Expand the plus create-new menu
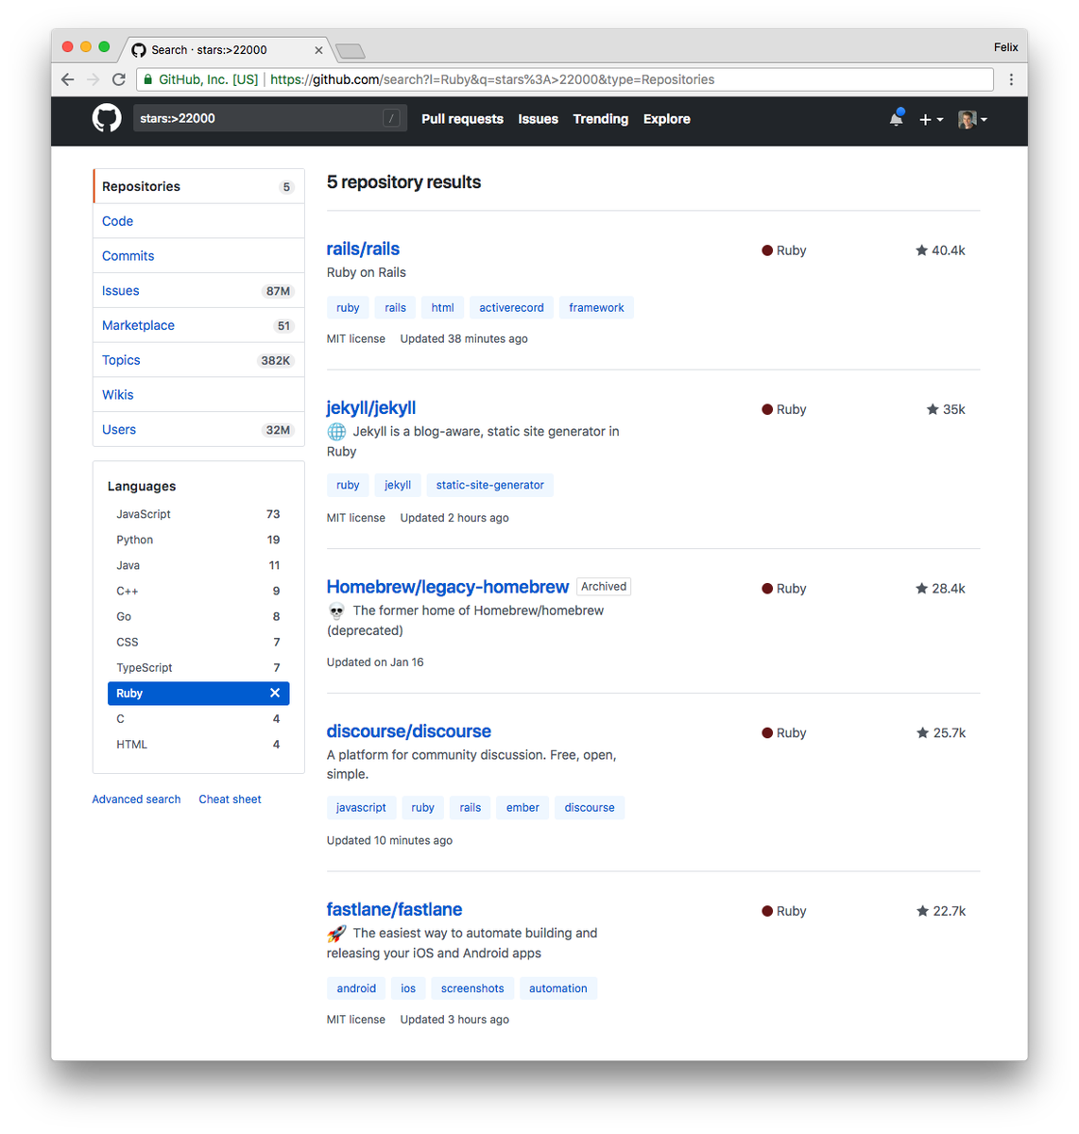The image size is (1079, 1134). pos(931,119)
